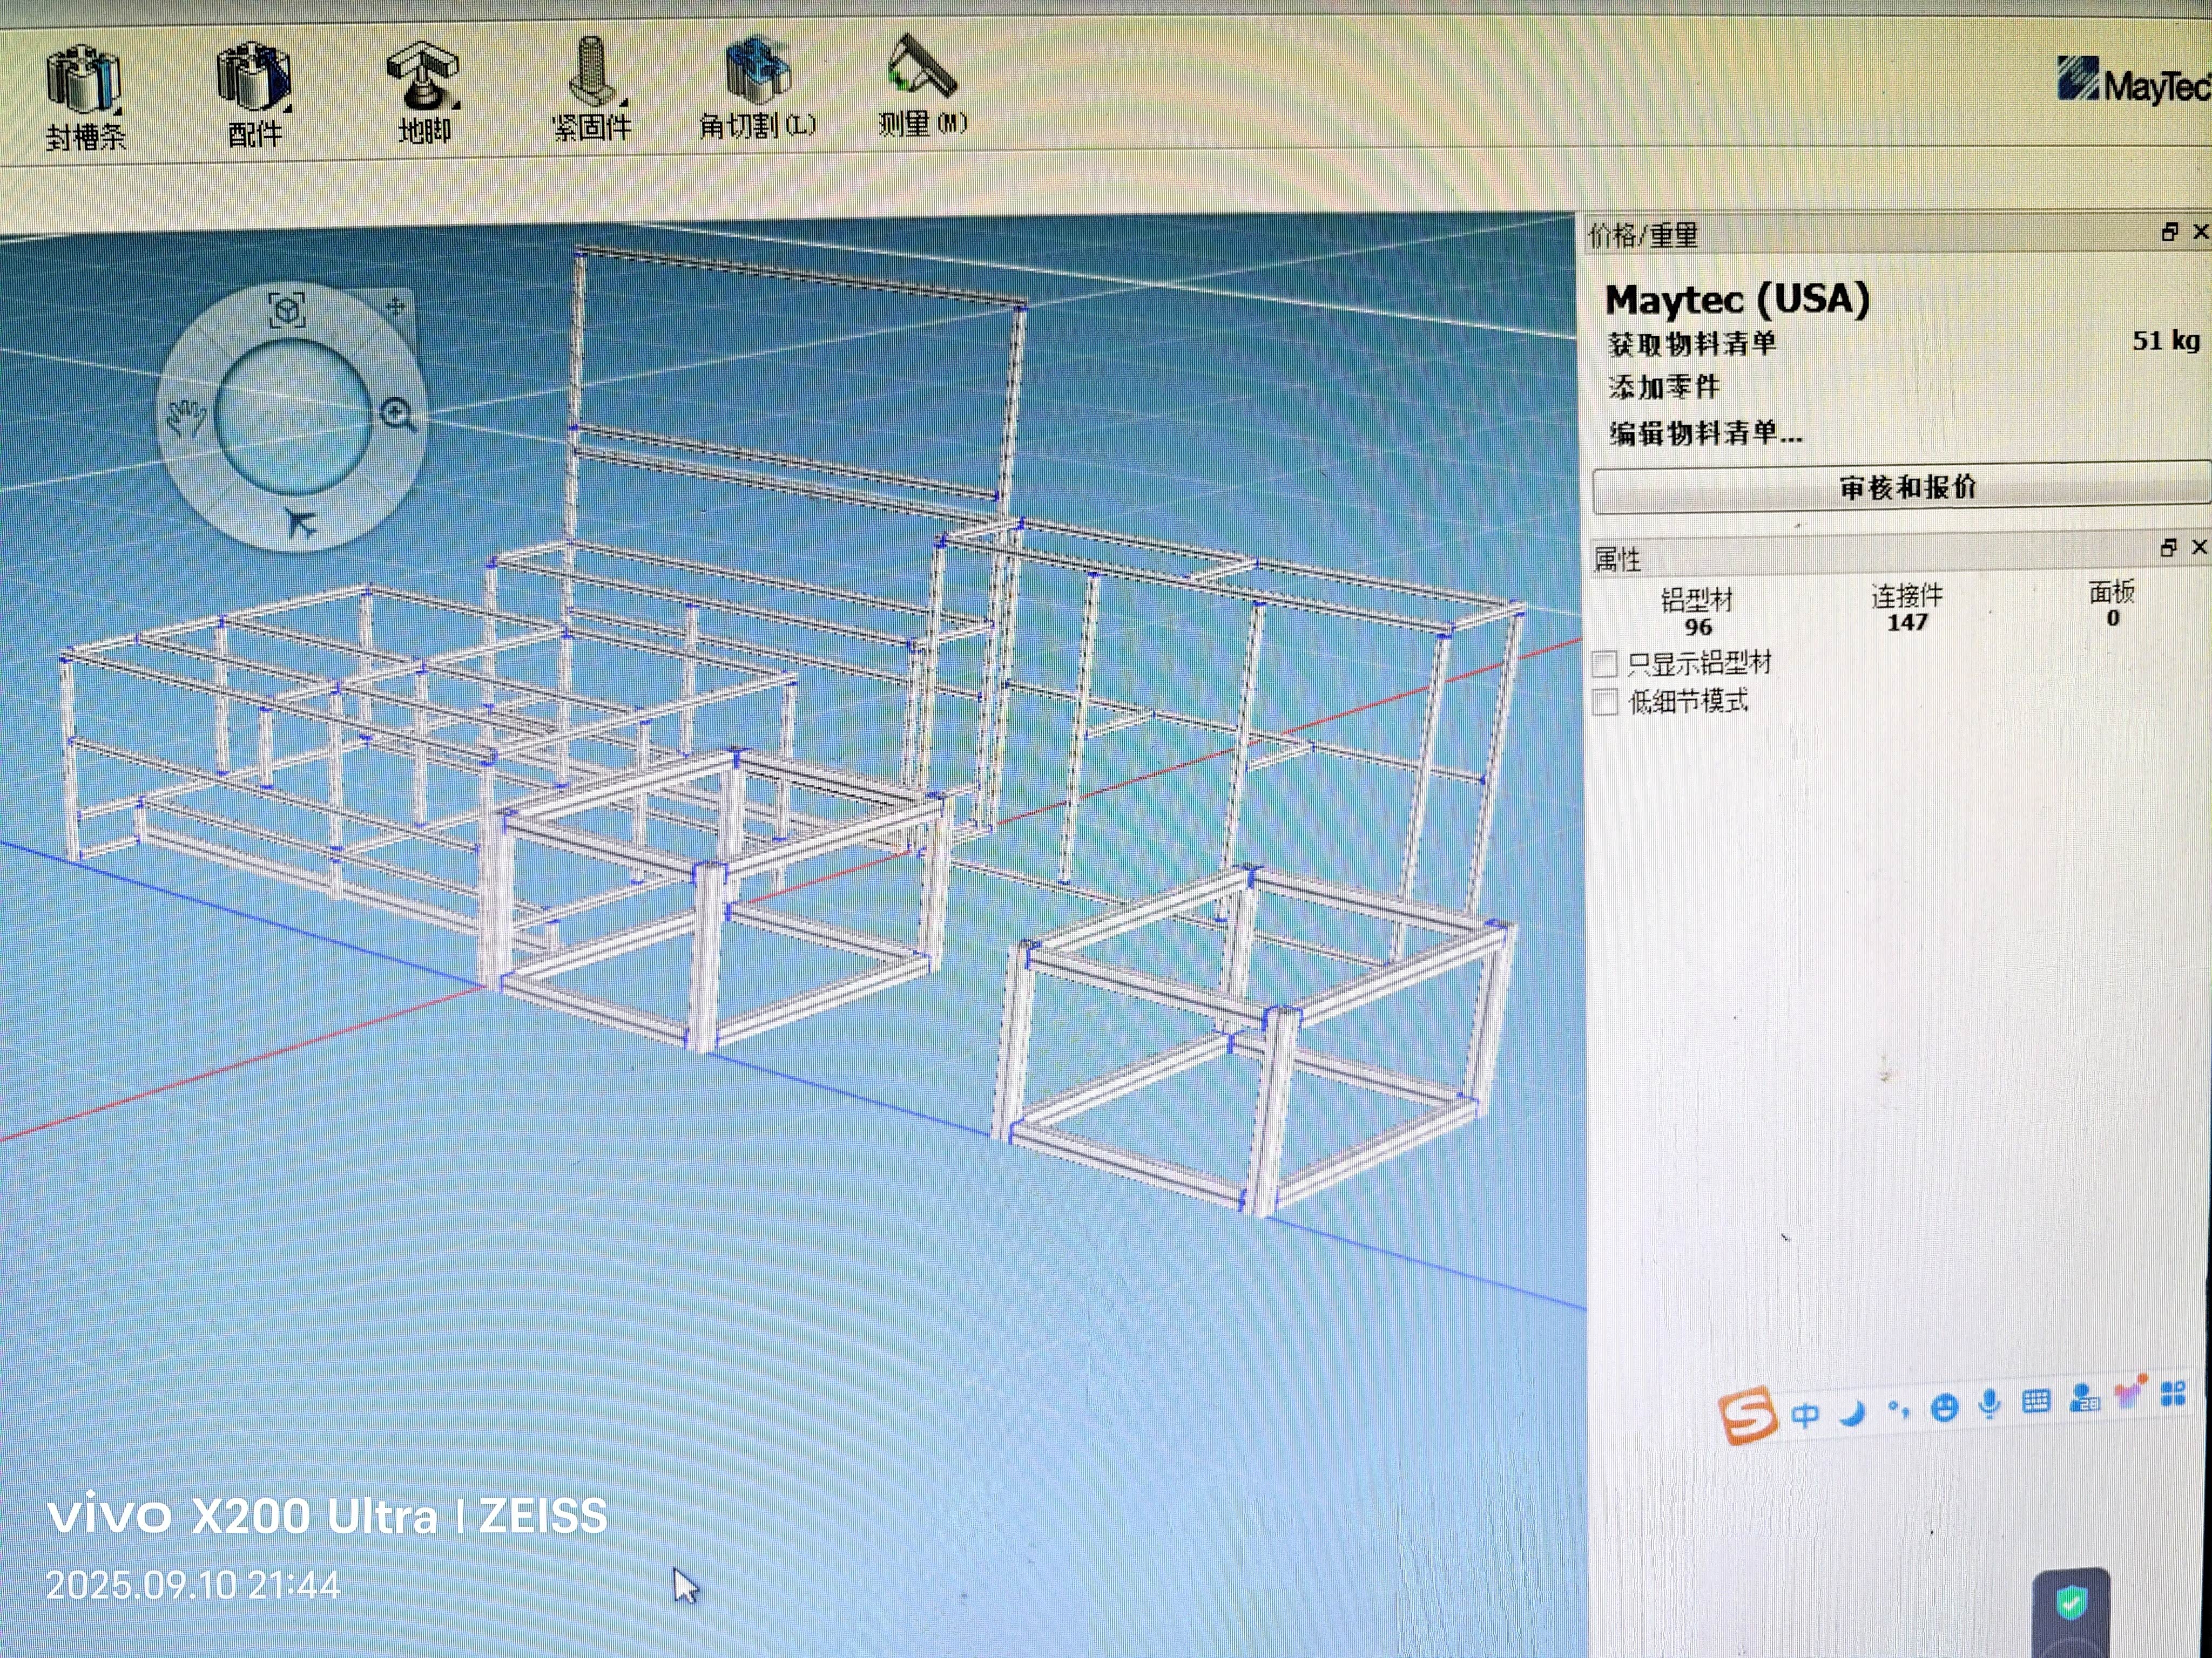
Task: Click the view cube icon on navigation wheel
Action: click(288, 310)
